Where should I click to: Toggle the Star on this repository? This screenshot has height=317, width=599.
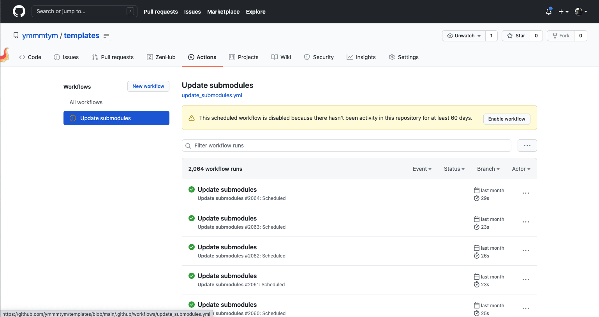(x=516, y=35)
